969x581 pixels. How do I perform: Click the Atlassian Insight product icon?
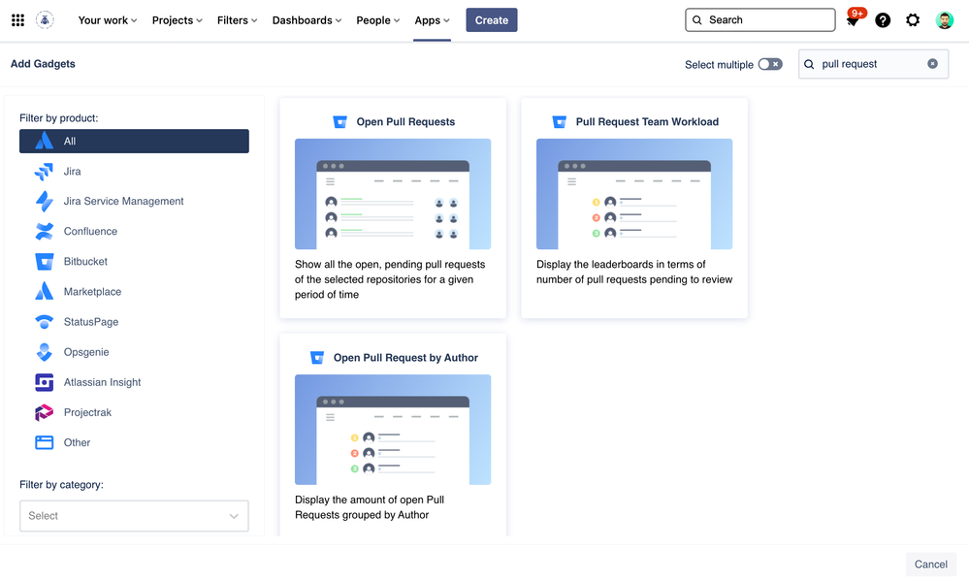(x=44, y=382)
